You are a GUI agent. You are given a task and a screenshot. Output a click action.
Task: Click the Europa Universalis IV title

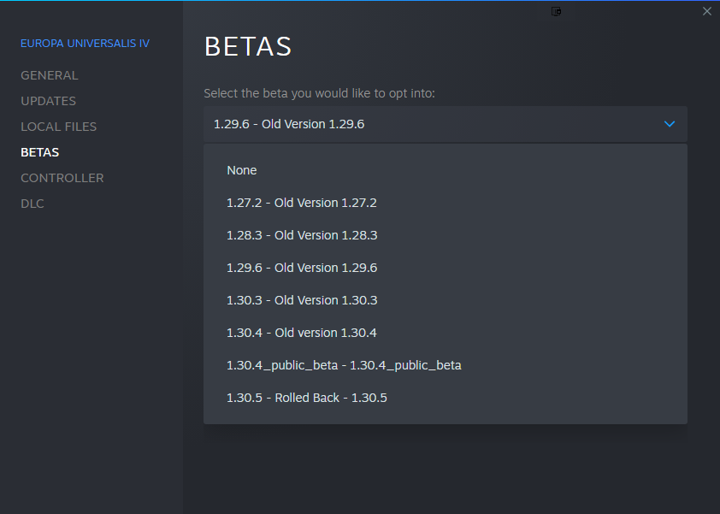click(x=85, y=43)
